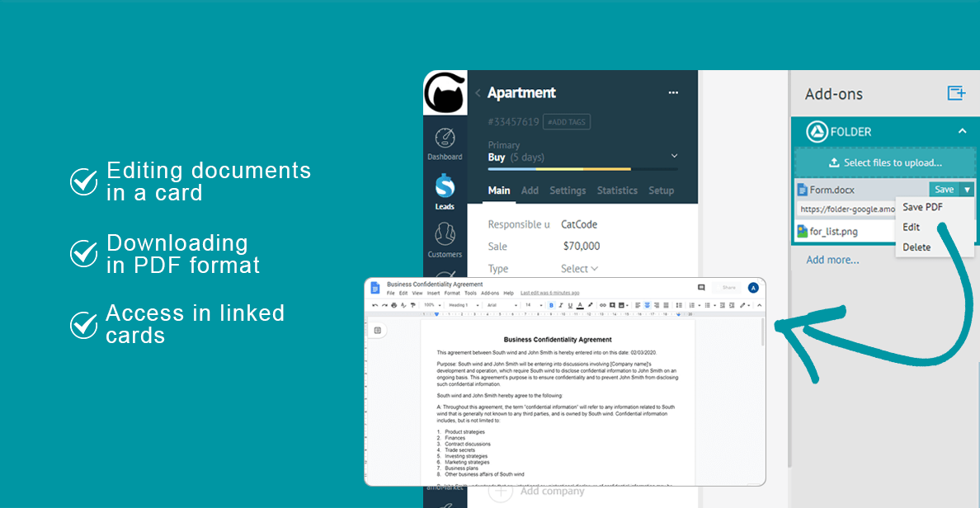Click the Add-ons add window icon
980x508 pixels.
pos(956,93)
